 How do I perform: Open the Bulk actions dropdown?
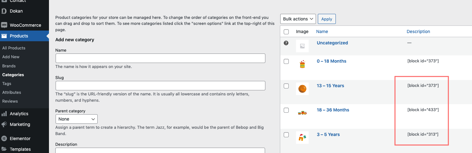[298, 19]
